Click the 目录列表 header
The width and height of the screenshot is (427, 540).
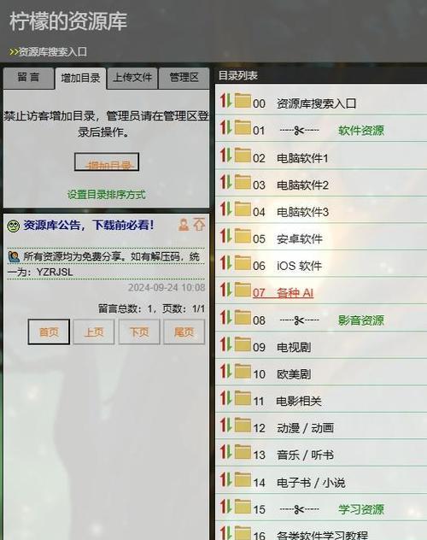(x=237, y=75)
